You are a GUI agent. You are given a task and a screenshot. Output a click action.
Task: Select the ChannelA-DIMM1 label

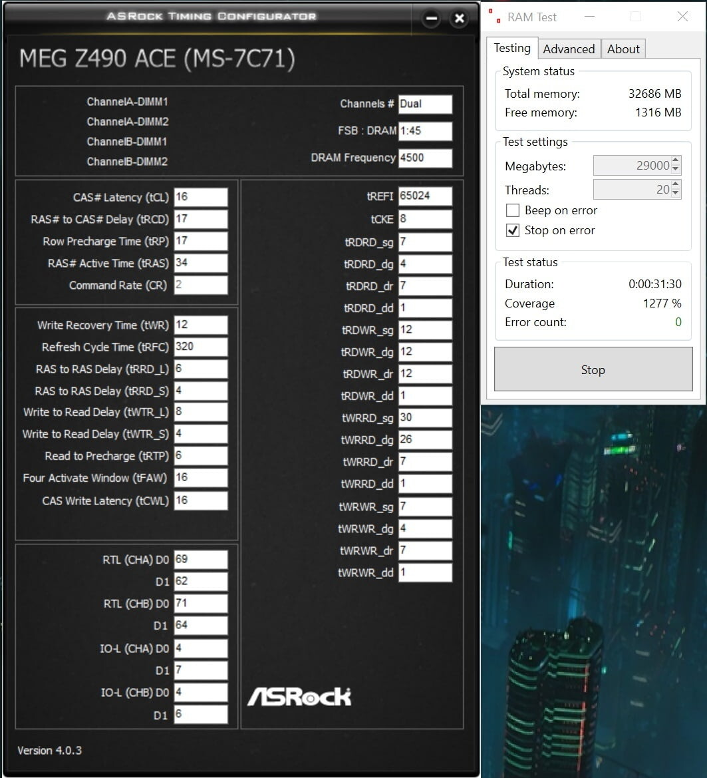coord(128,102)
